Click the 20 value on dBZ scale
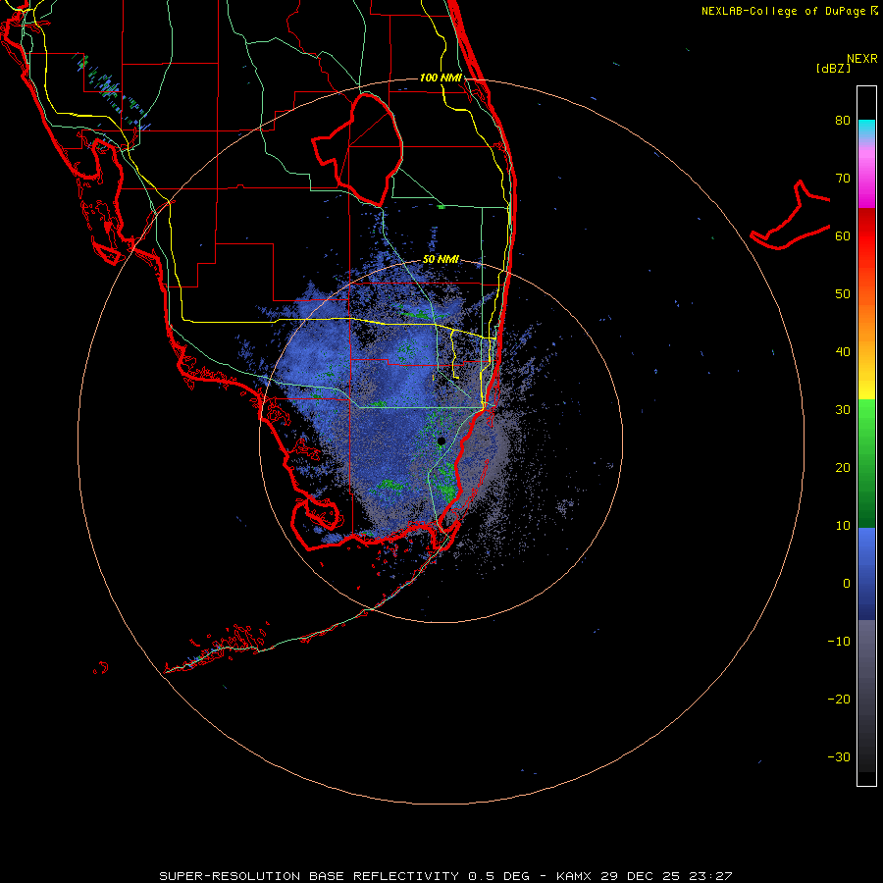 coord(843,468)
